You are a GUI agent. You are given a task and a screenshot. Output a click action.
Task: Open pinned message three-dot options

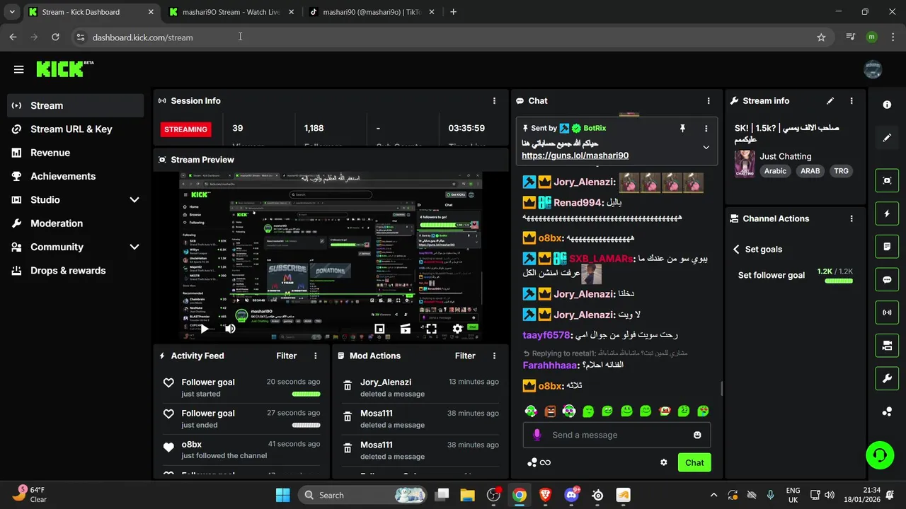706,128
